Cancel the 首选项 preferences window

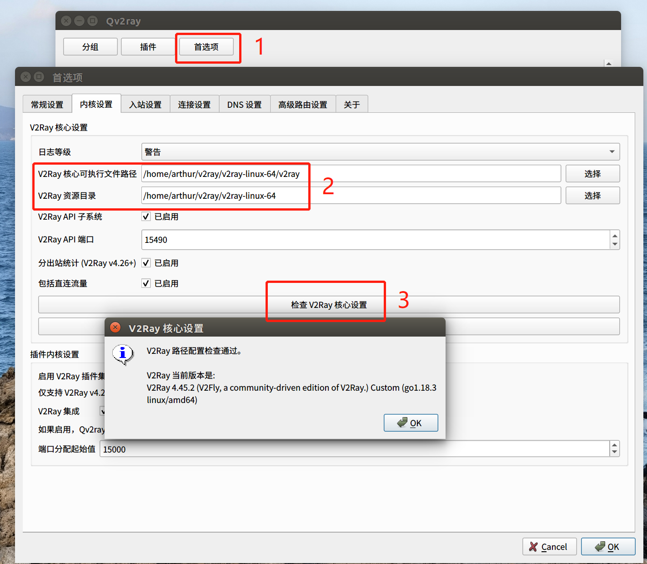tap(549, 546)
